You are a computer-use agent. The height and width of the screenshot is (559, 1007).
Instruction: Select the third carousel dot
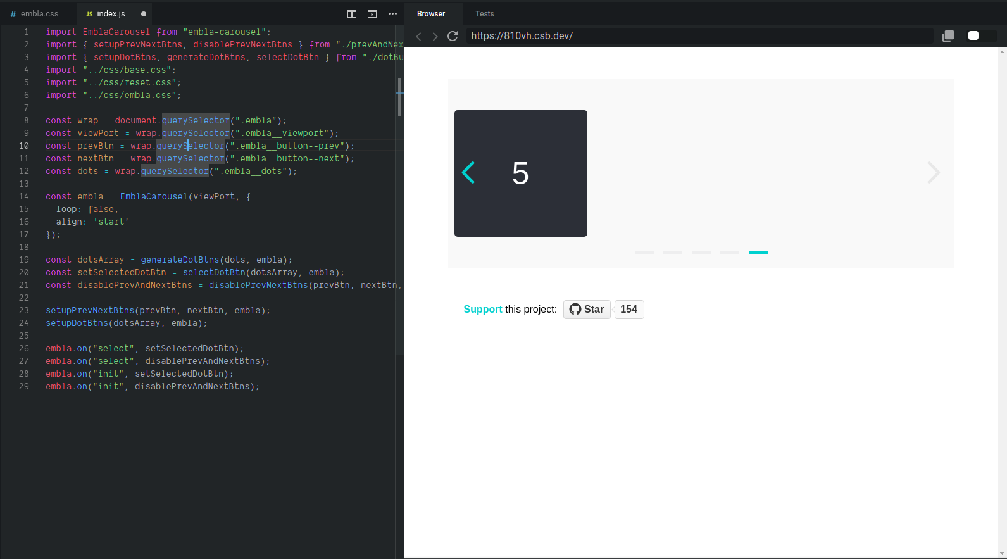point(701,253)
